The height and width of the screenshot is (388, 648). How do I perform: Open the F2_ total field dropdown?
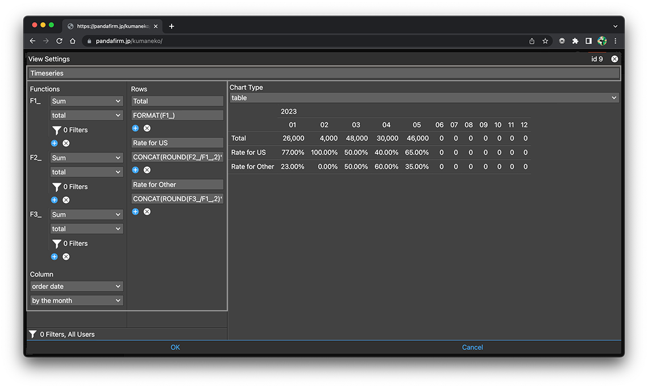pos(86,172)
